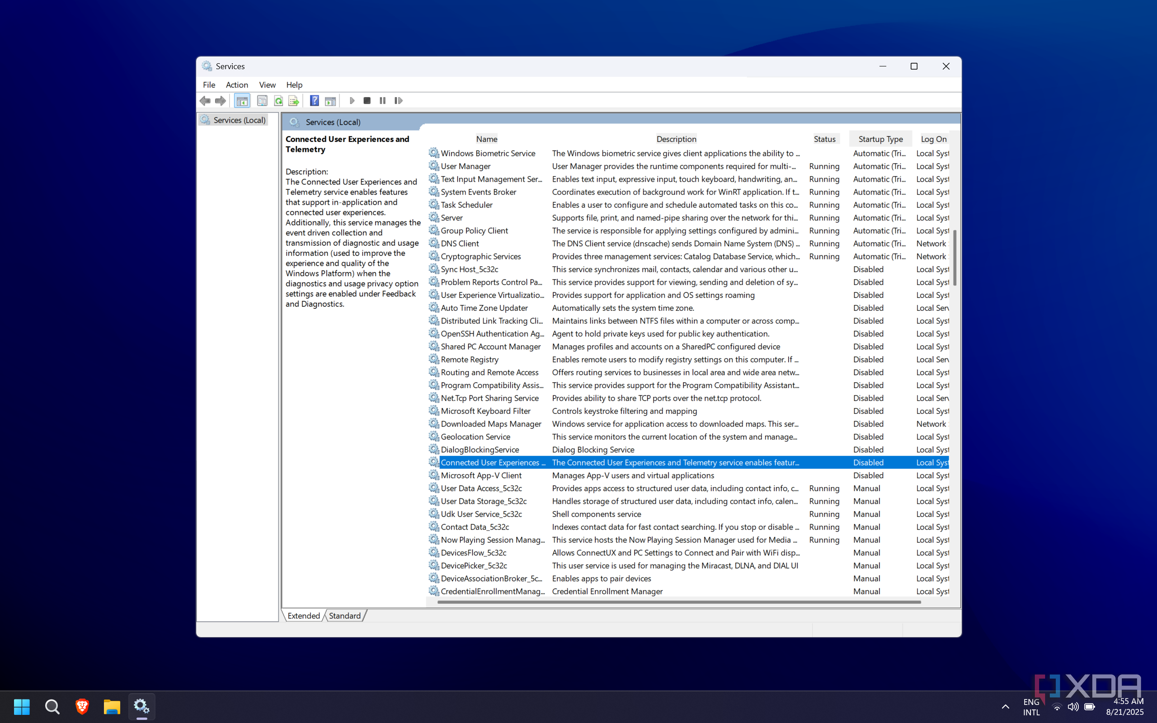The image size is (1157, 723).
Task: Switch to the Standard tab
Action: pos(345,615)
